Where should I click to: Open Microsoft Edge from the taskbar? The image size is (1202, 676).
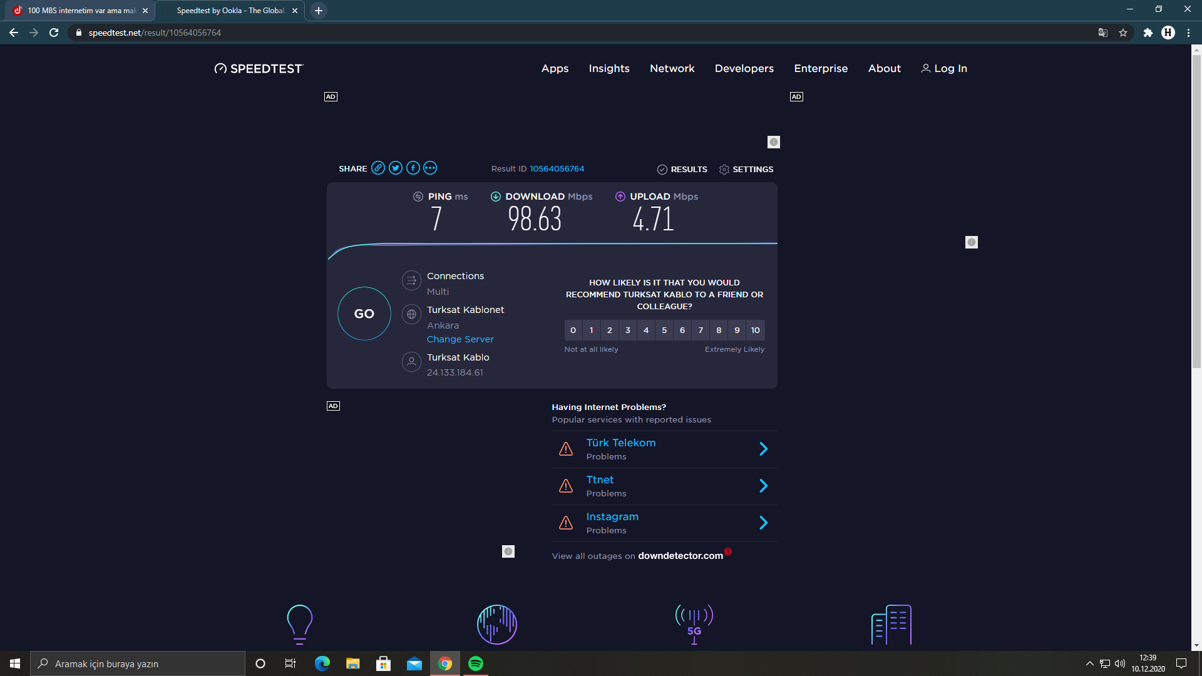pos(322,663)
